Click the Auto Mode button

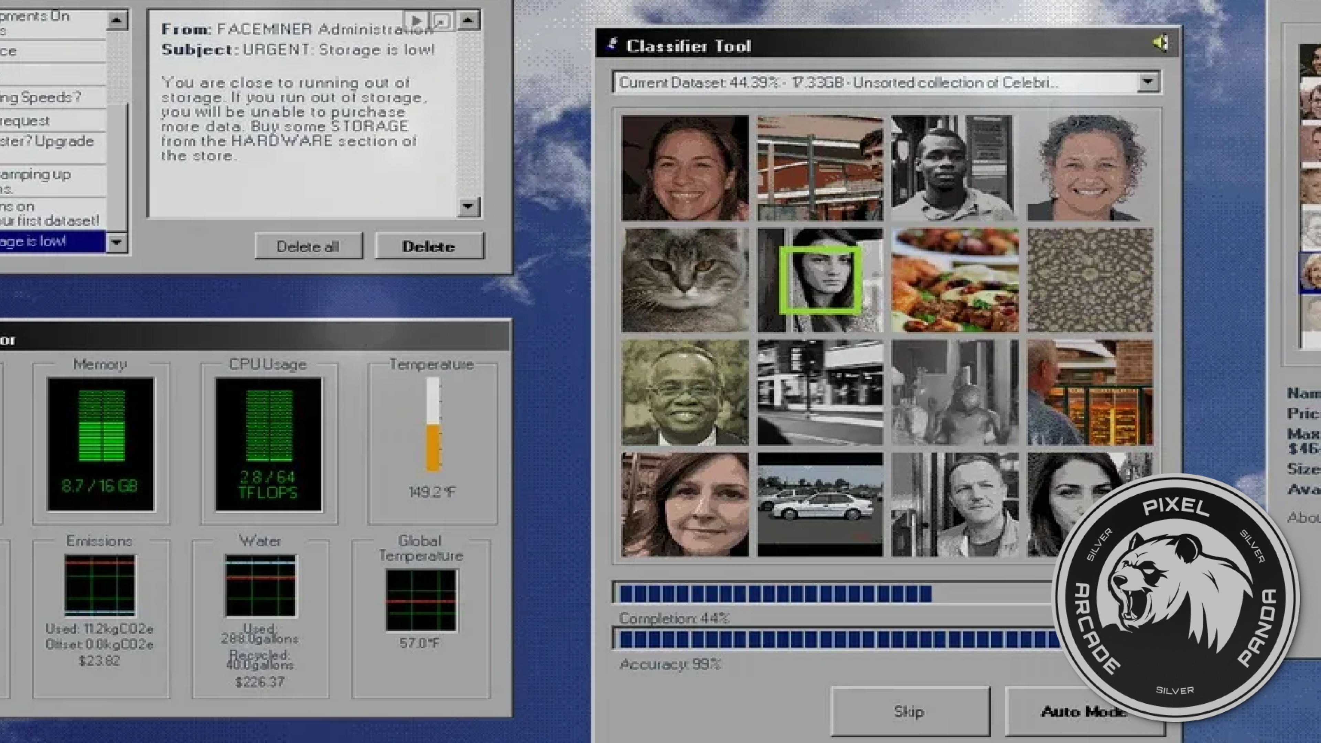[x=1085, y=711]
